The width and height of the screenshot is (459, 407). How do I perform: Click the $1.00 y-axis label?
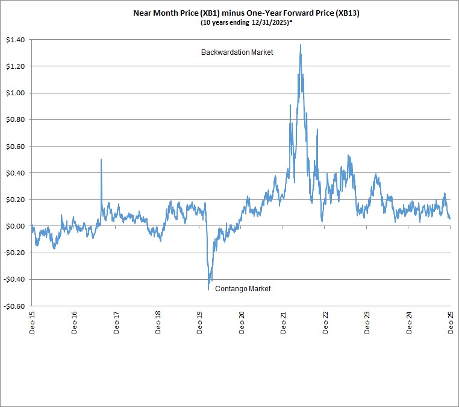(x=16, y=93)
